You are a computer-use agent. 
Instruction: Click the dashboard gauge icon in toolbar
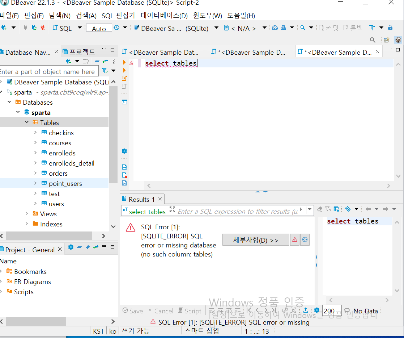tap(275, 28)
